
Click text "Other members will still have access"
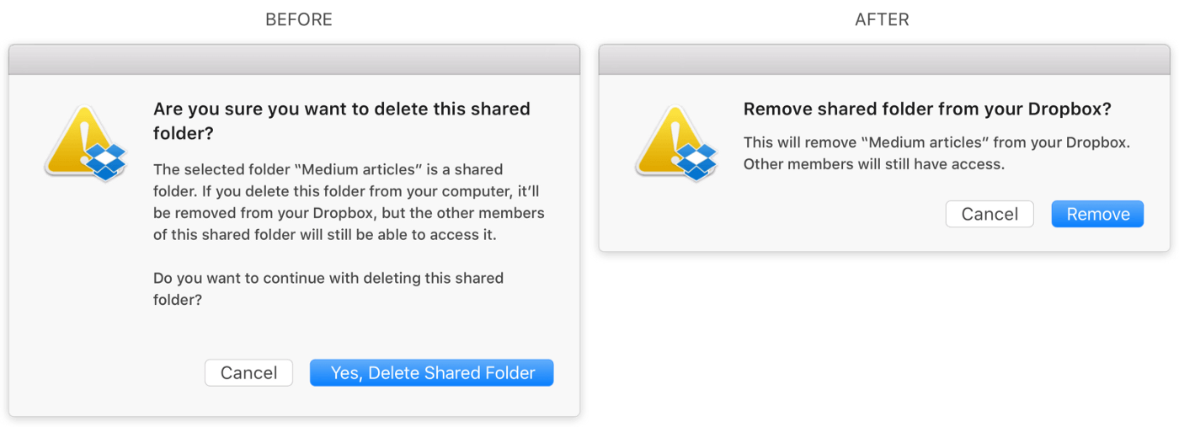tap(874, 164)
